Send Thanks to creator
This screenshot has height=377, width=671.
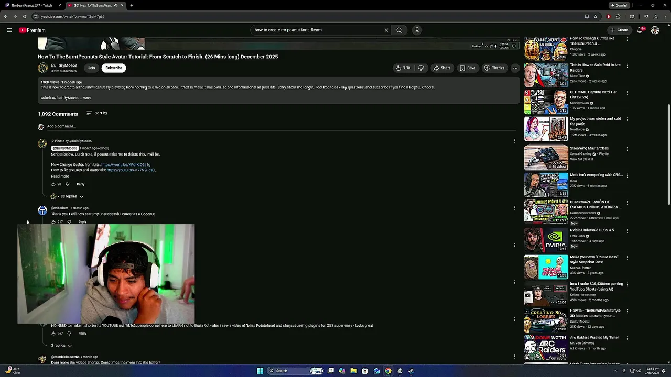pos(494,68)
